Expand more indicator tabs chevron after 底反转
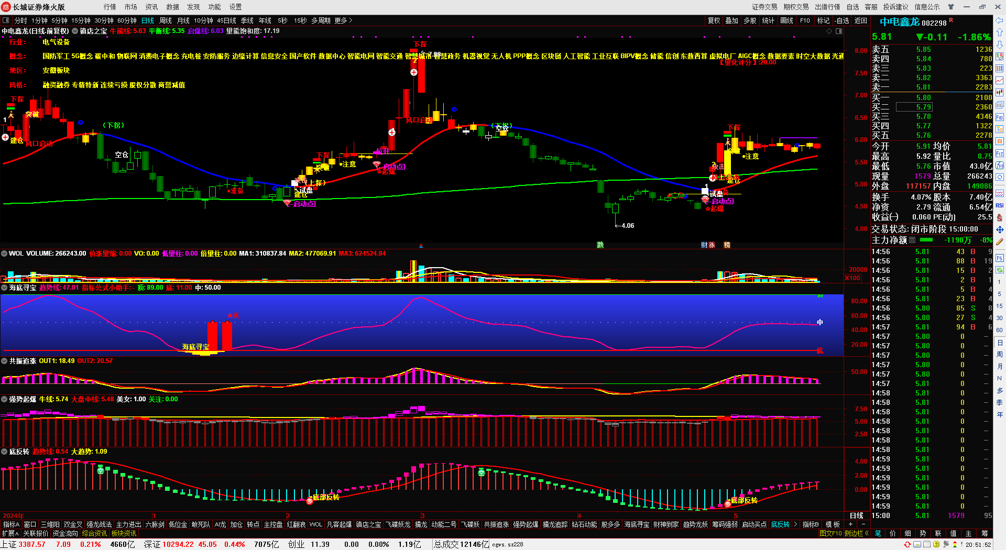This screenshot has width=1006, height=550. coord(795,524)
